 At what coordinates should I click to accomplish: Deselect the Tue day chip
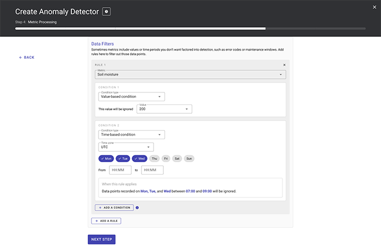pos(123,159)
